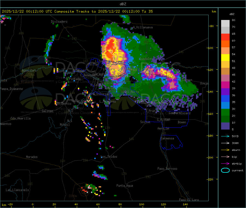Click the CompantEscard map label
This screenshot has height=208, width=246.
point(180,113)
